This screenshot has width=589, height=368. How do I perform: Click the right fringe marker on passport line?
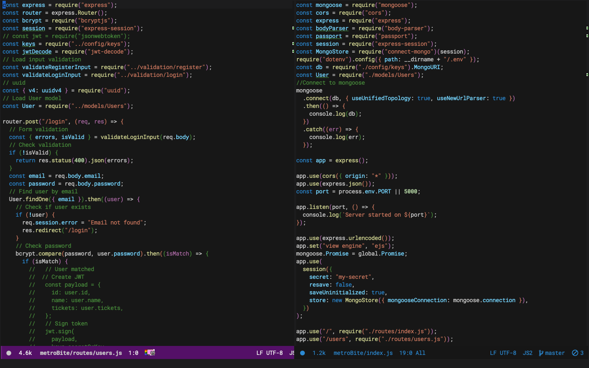click(x=587, y=36)
